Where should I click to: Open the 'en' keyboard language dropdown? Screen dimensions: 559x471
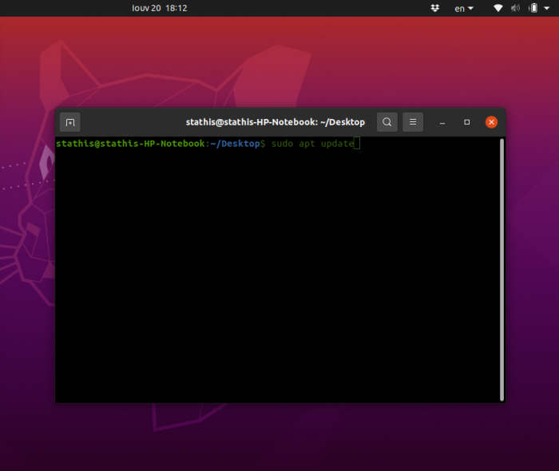tap(463, 8)
